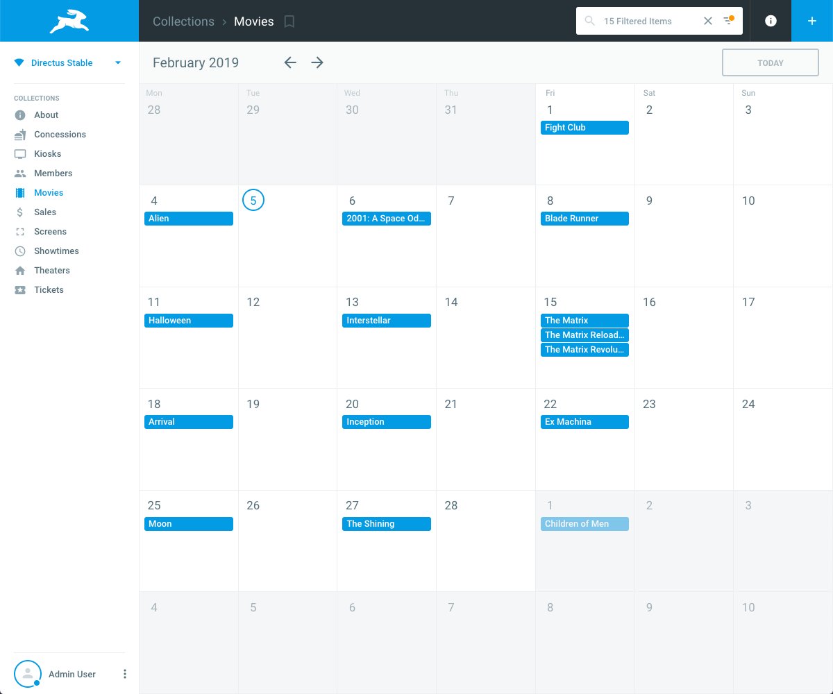
Task: Go to previous month arrow
Action: [290, 62]
